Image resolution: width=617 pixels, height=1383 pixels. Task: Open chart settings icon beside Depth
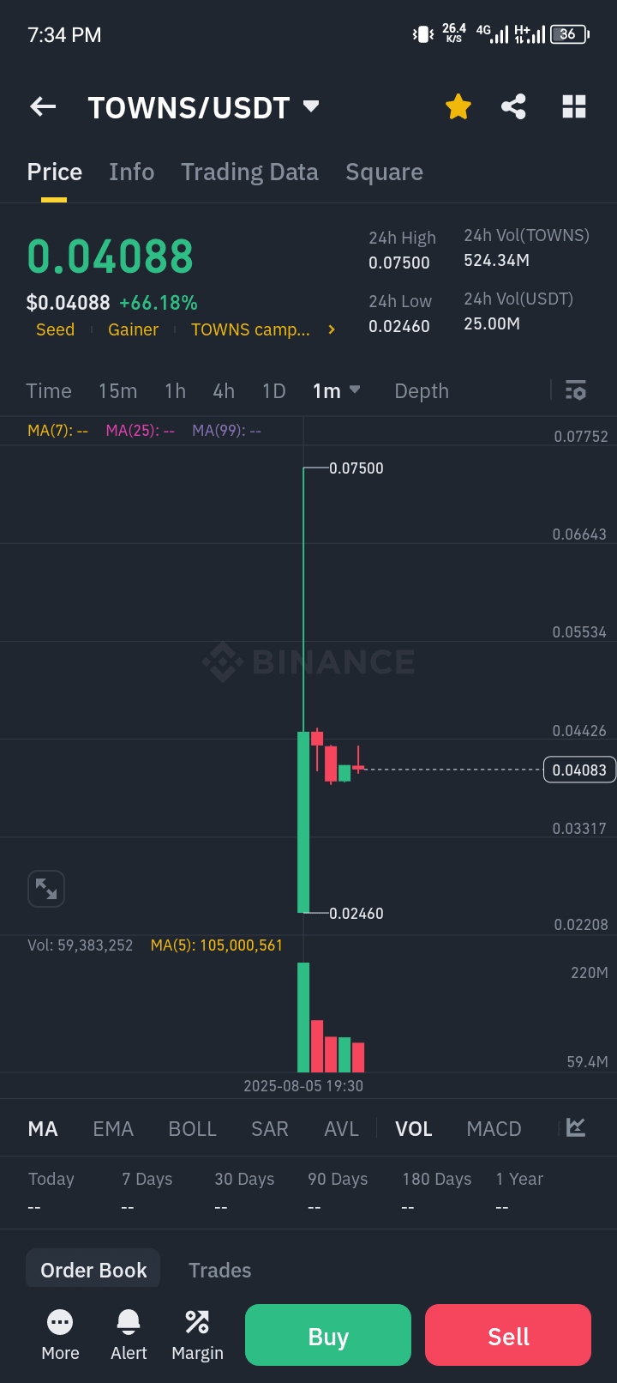pos(576,390)
